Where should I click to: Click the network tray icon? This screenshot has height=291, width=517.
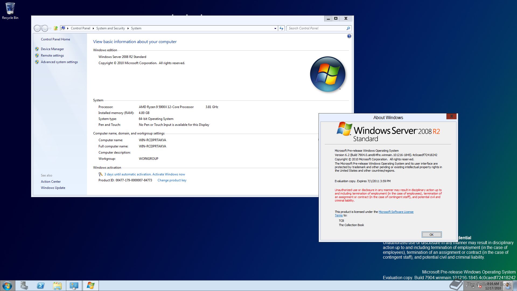click(x=473, y=286)
